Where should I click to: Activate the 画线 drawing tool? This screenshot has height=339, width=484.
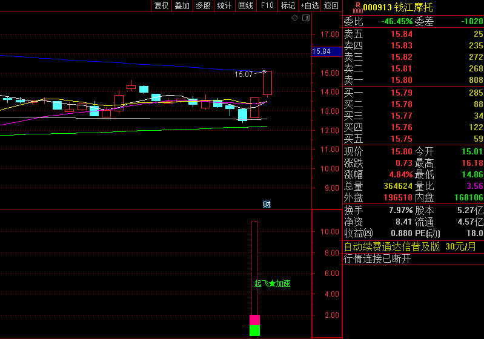pyautogui.click(x=246, y=5)
